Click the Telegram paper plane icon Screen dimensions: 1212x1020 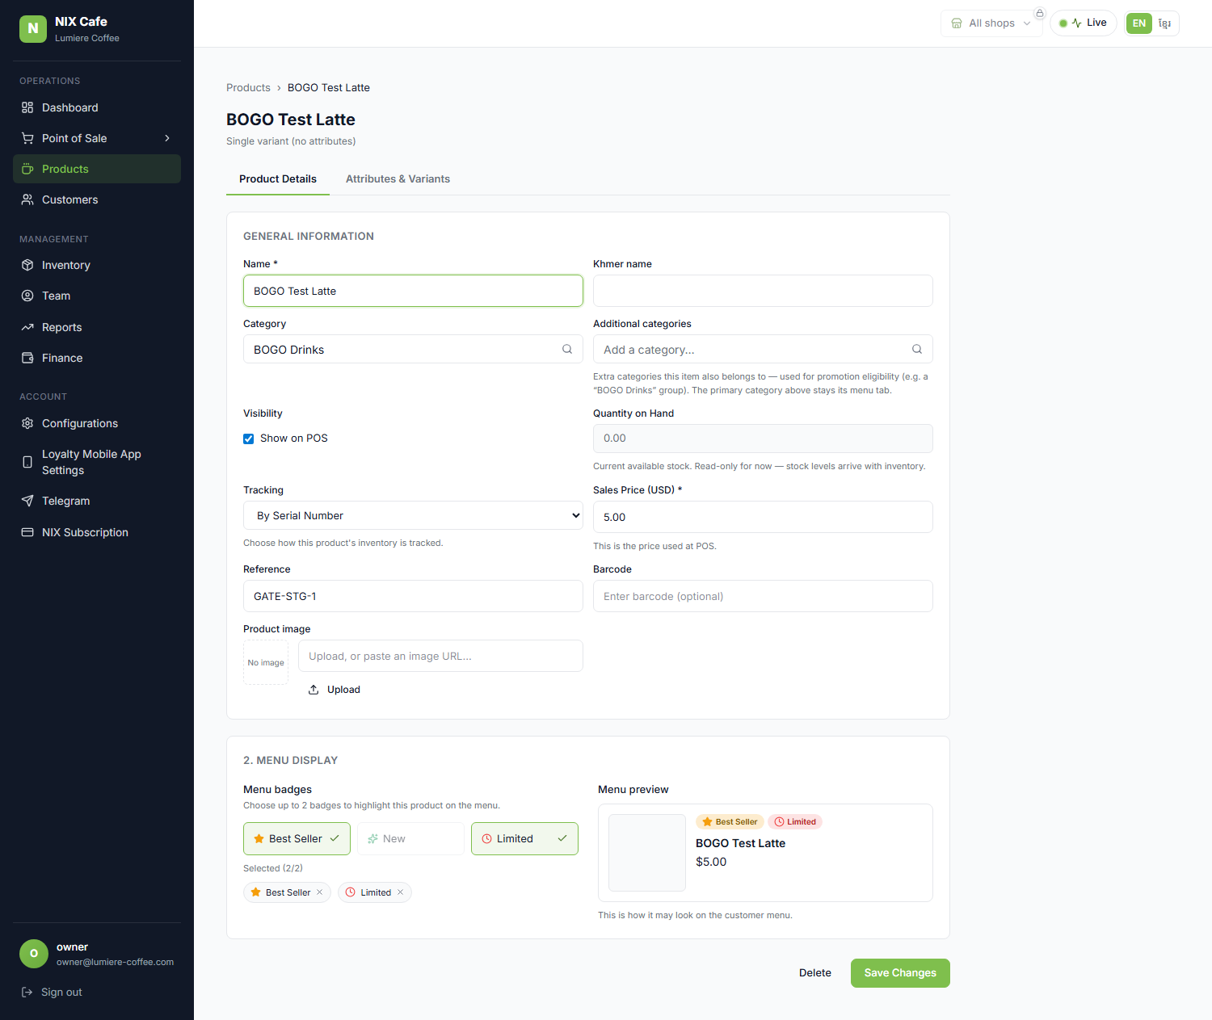tap(27, 501)
